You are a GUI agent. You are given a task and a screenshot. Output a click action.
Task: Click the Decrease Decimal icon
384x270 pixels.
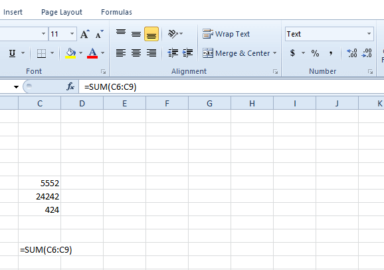pyautogui.click(x=367, y=53)
